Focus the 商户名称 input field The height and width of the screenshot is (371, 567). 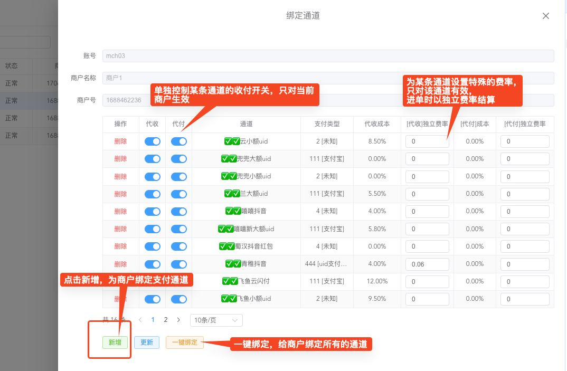coord(327,78)
